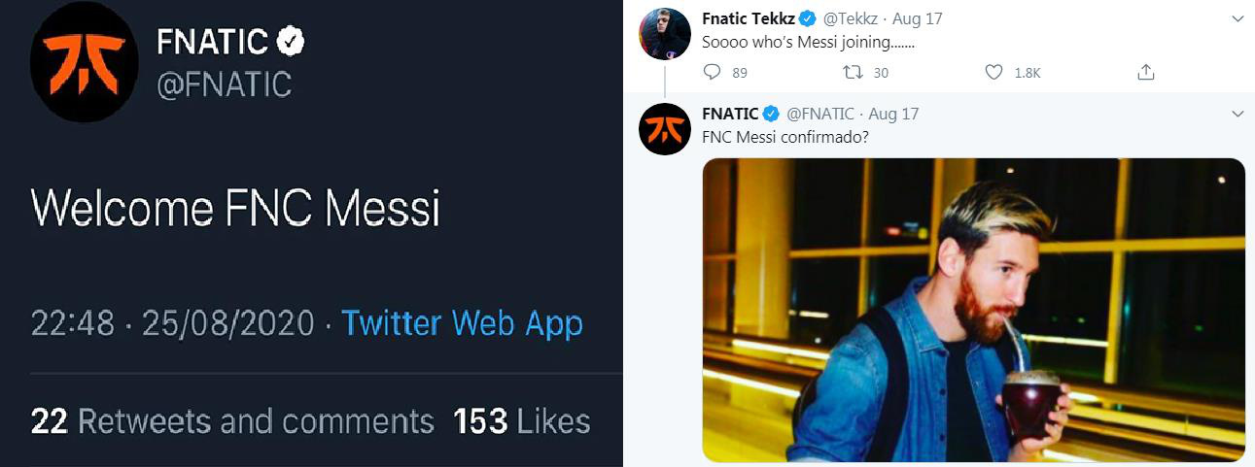Click the retweet icon on Tekkz's tweet
This screenshot has width=1255, height=467.
coord(853,72)
